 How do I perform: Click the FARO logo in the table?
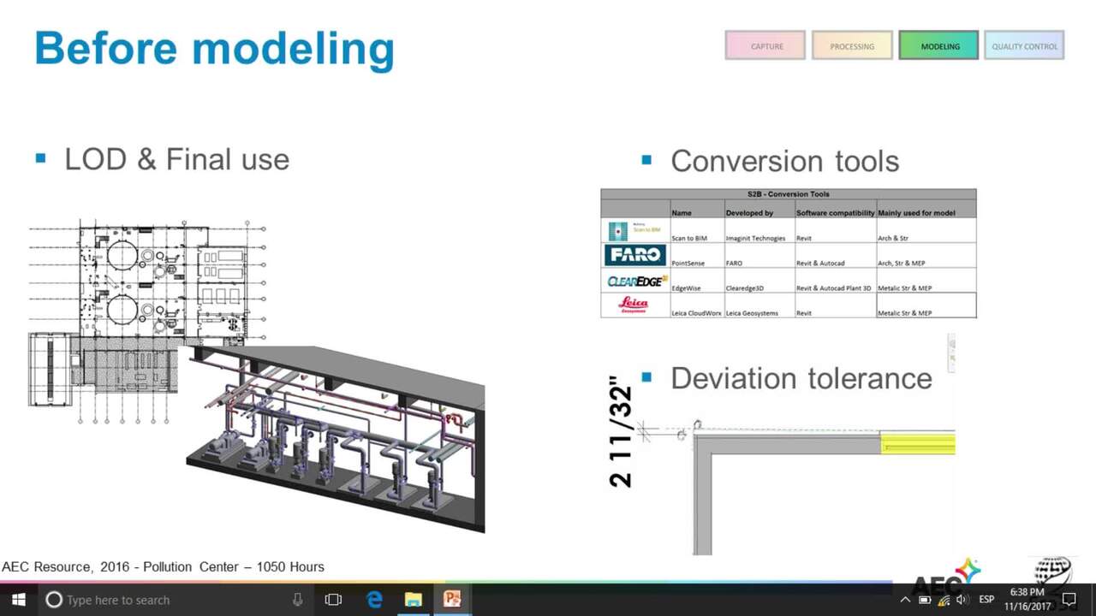coord(634,255)
